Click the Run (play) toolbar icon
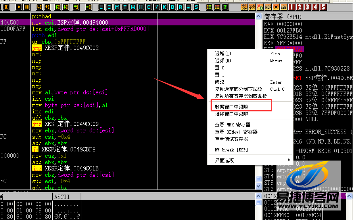This screenshot has width=353, height=220. pyautogui.click(x=19, y=7)
